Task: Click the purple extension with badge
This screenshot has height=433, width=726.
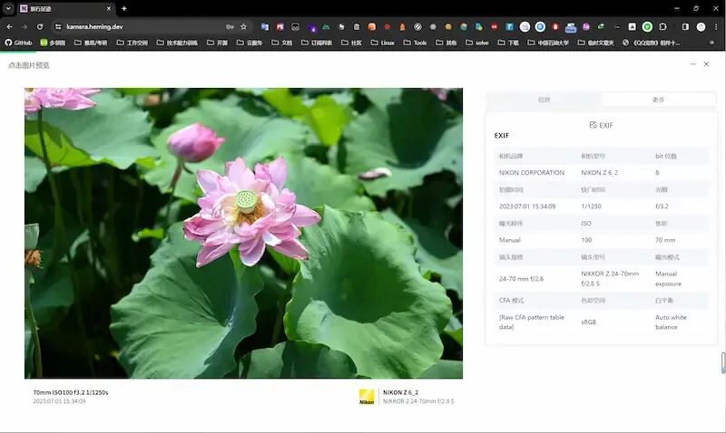Action: pos(312,27)
